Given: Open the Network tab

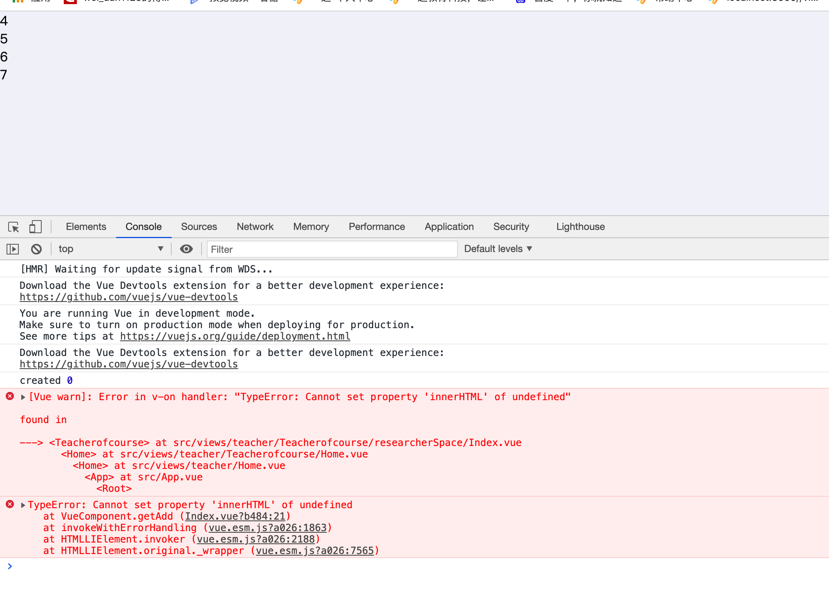Looking at the screenshot, I should point(255,227).
